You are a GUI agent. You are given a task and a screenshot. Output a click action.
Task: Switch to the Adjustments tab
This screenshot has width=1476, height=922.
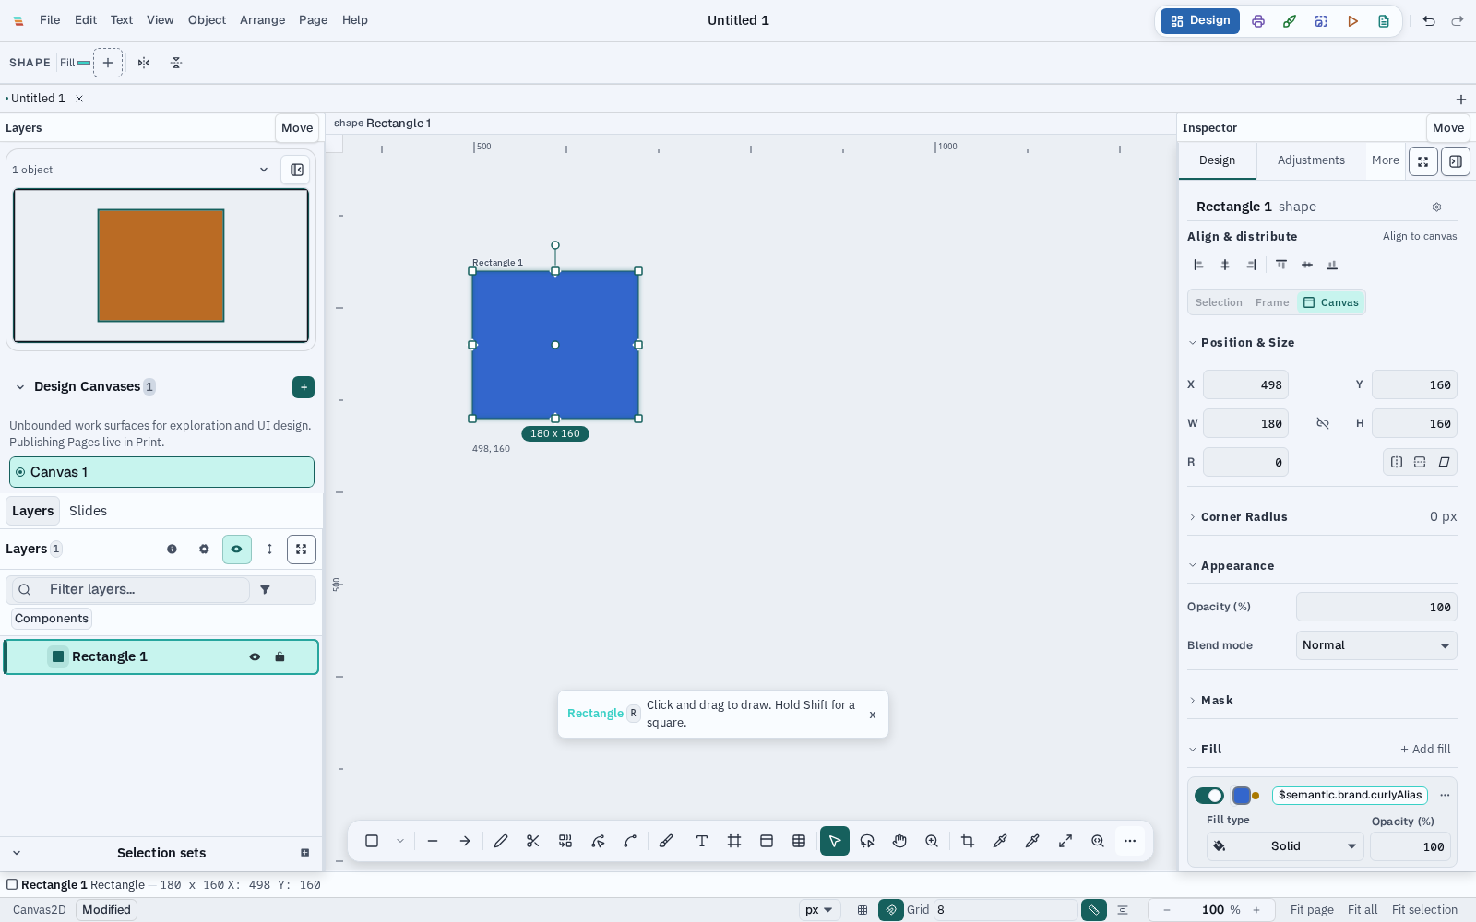click(1311, 160)
